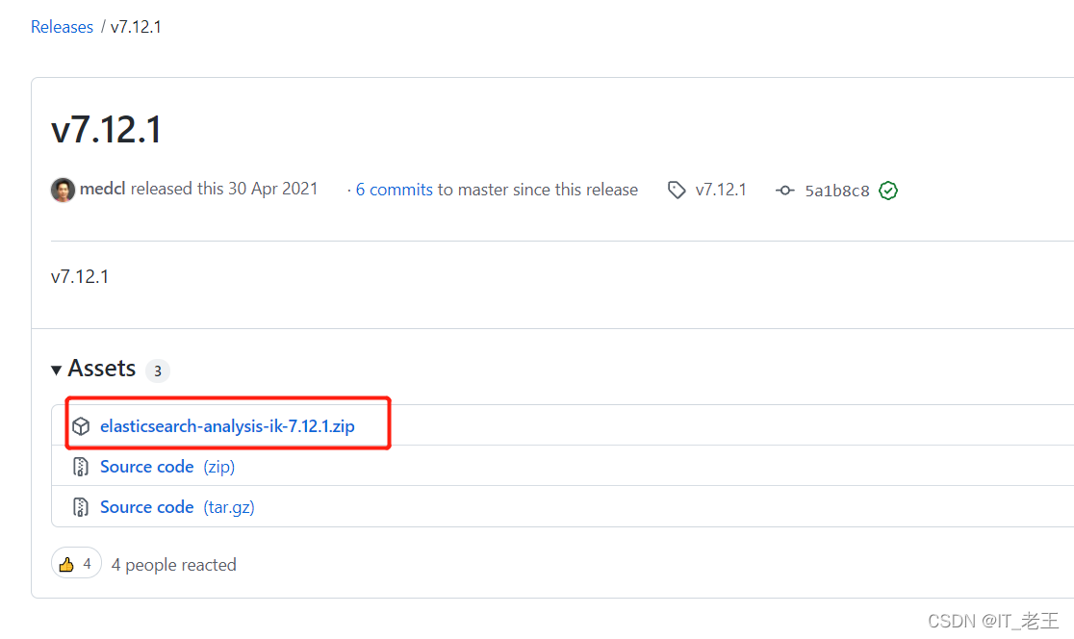
Task: Download elasticsearch-analysis-ik-7.12.1.zip
Action: click(x=227, y=426)
